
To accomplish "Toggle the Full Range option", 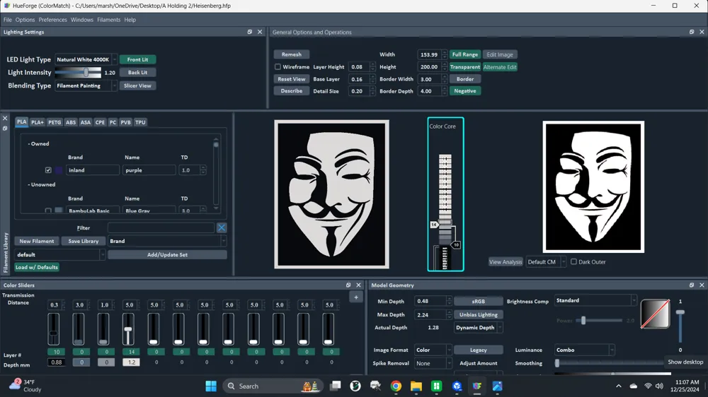I will [x=464, y=54].
